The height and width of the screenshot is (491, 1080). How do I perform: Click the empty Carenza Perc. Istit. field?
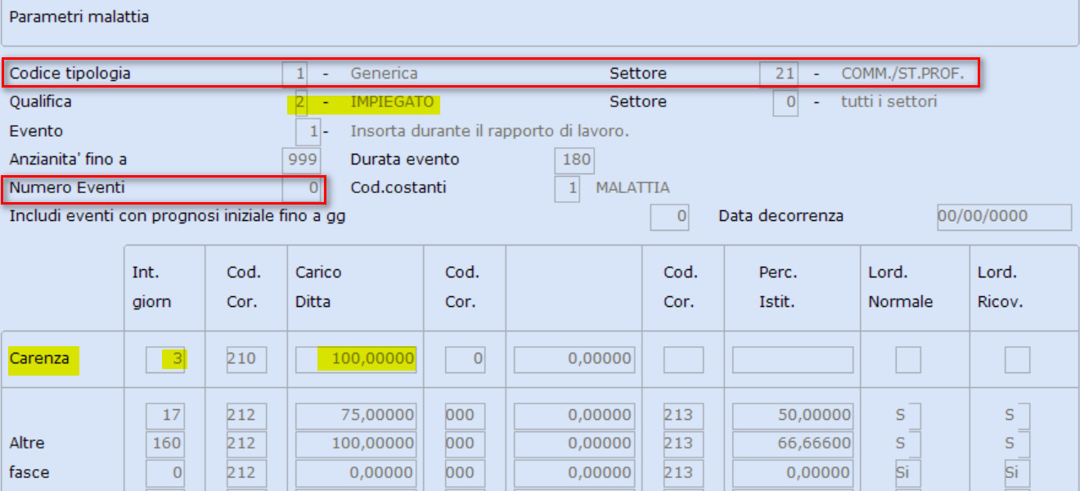(793, 359)
